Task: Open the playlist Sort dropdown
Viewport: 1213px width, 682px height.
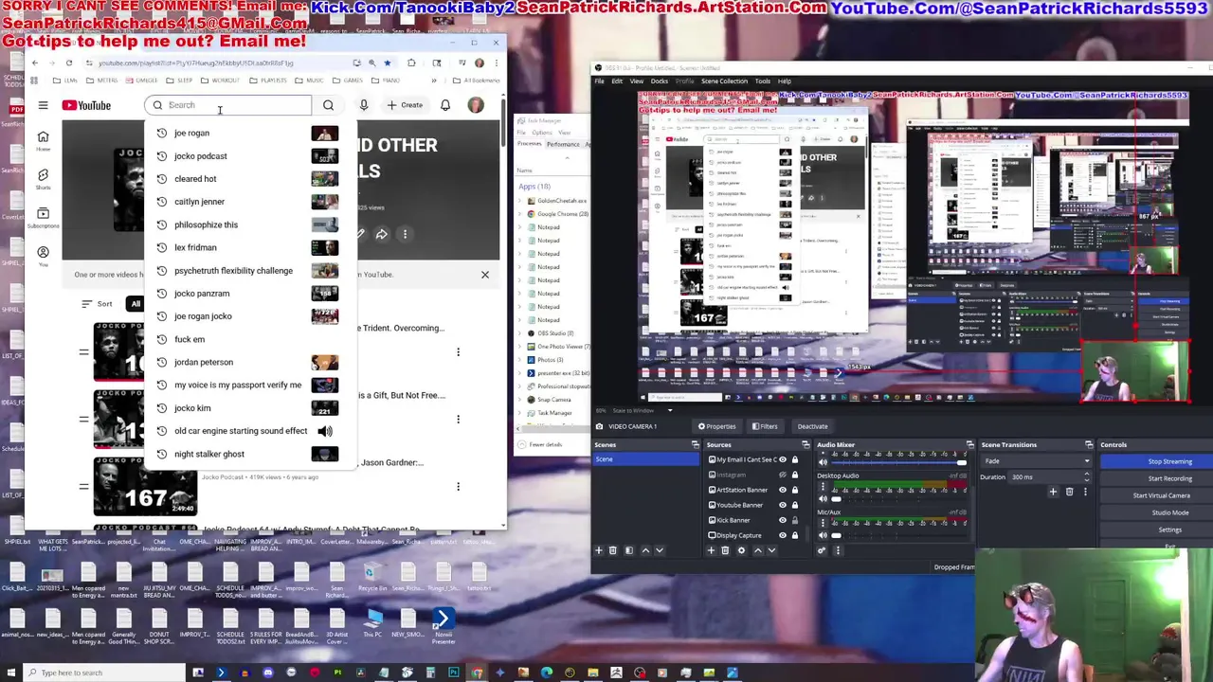Action: [x=97, y=304]
